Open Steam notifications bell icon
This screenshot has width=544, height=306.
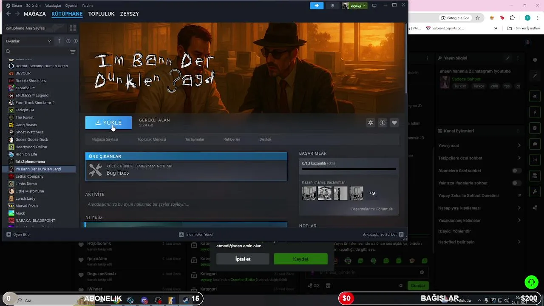(332, 6)
